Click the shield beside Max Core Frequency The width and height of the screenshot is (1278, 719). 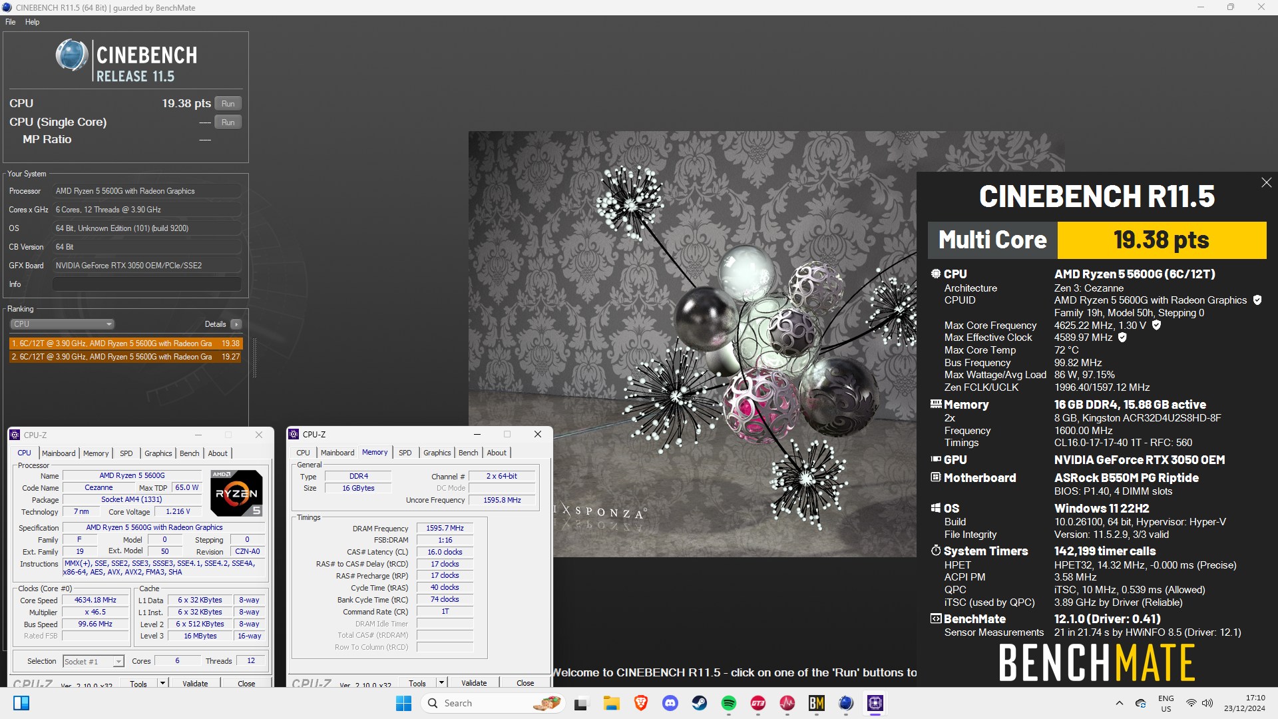[x=1156, y=326]
